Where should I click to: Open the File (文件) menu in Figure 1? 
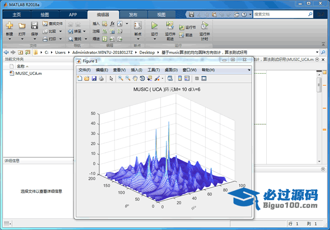[x=84, y=70]
